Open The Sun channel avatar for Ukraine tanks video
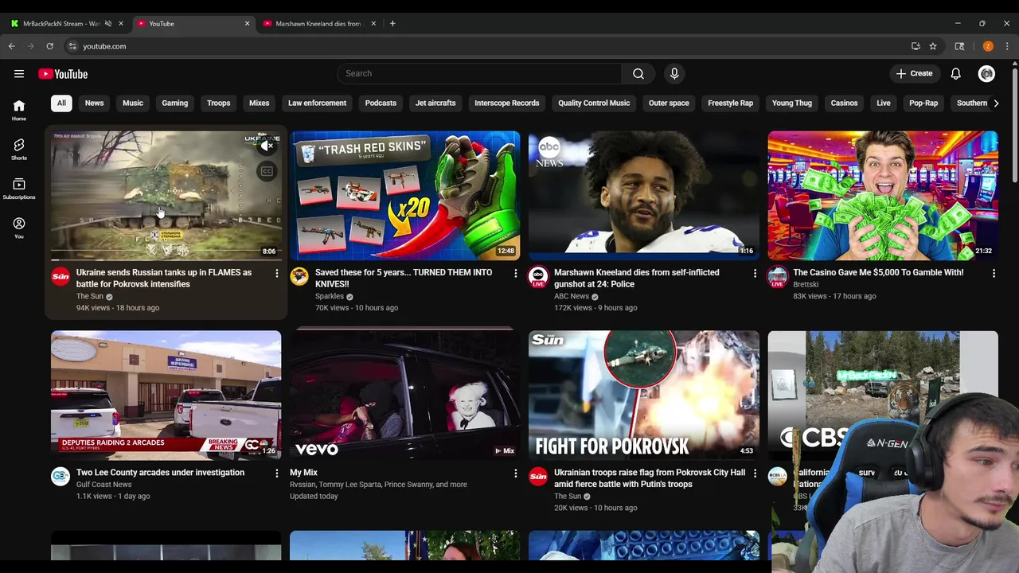1019x573 pixels. pos(61,276)
